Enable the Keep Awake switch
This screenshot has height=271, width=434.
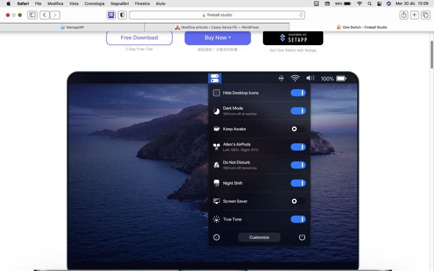[298, 129]
